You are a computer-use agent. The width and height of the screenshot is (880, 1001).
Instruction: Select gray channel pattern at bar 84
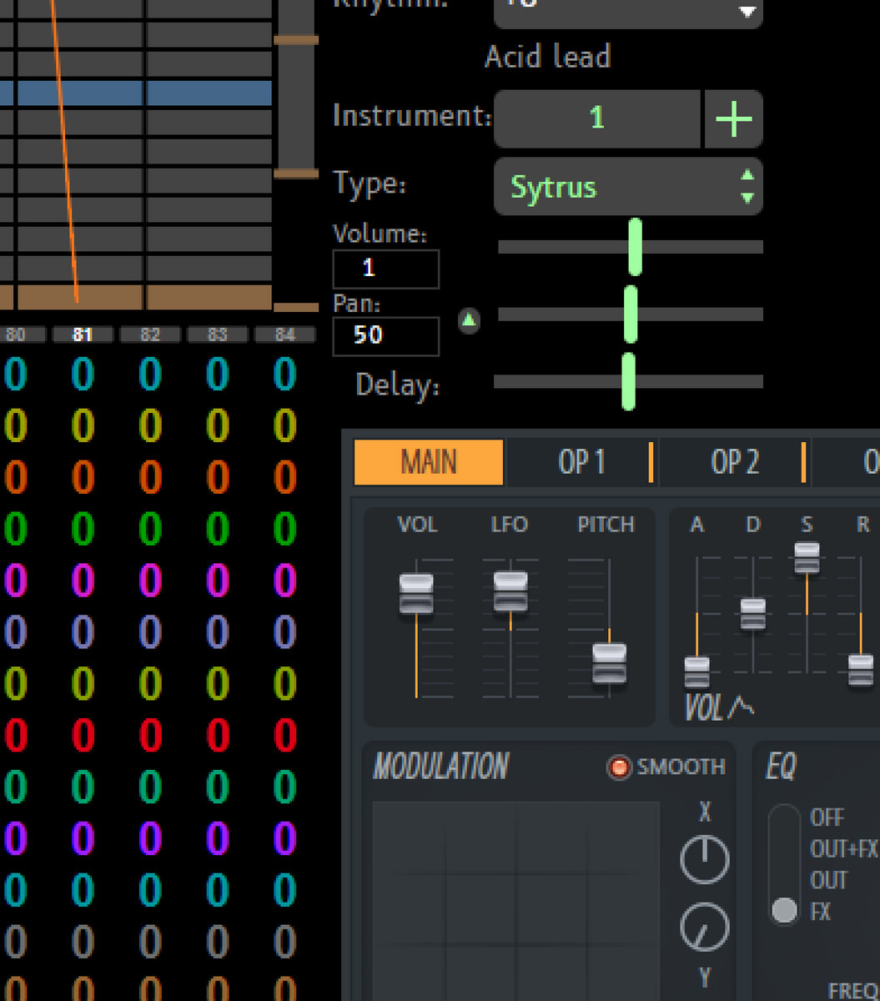(285, 942)
